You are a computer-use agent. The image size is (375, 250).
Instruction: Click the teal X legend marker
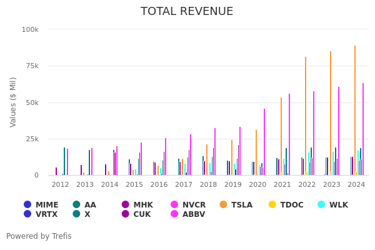76,214
